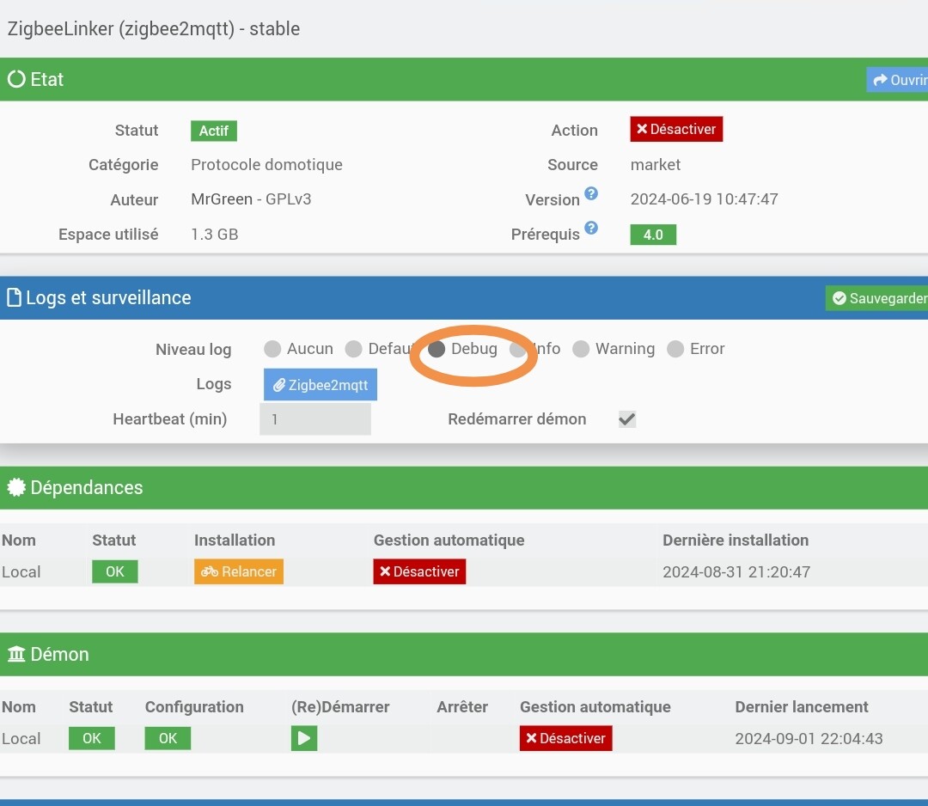Click the market source value
This screenshot has width=928, height=806.
[655, 164]
